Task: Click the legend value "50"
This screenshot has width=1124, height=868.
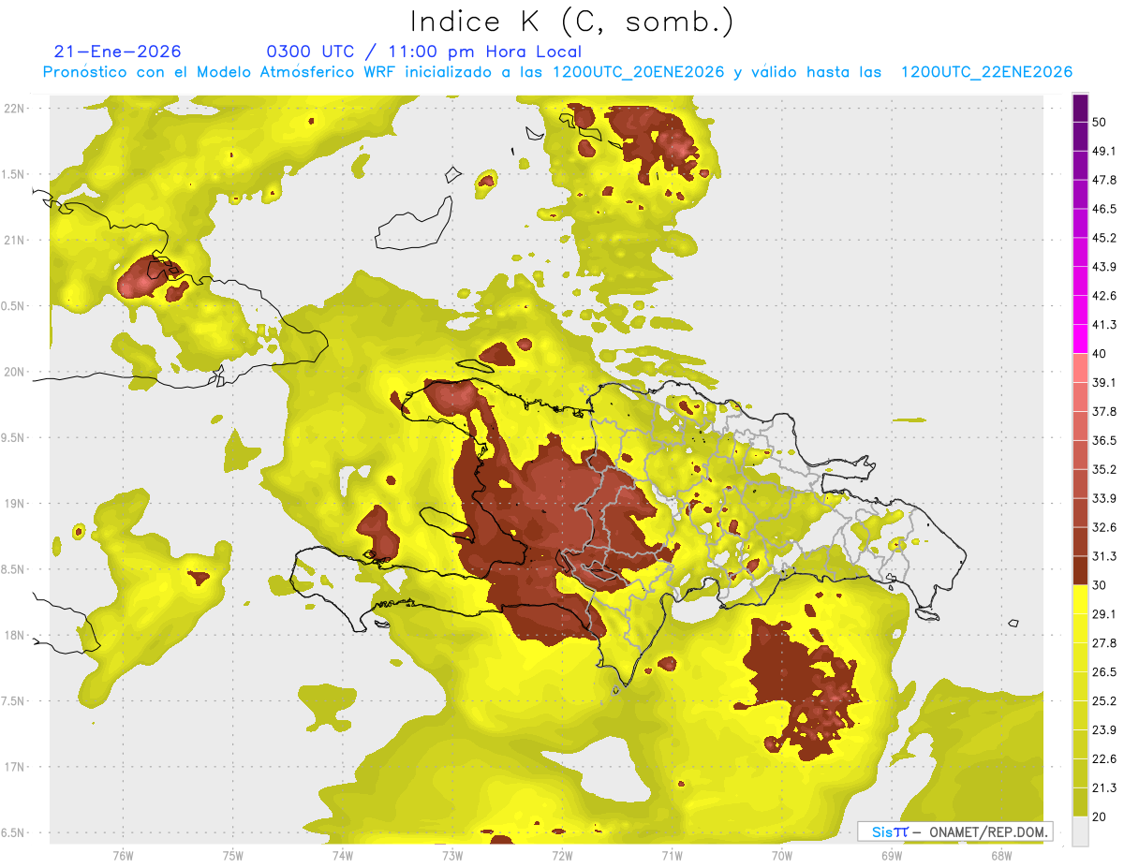Action: [x=1100, y=122]
